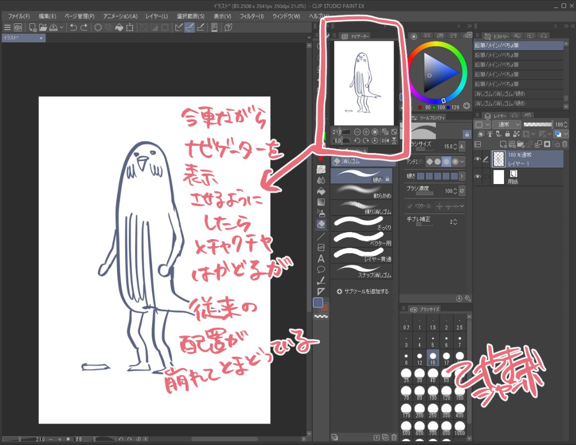The height and width of the screenshot is (445, 576).
Task: Delete the current layer with the trash icon
Action: click(565, 144)
